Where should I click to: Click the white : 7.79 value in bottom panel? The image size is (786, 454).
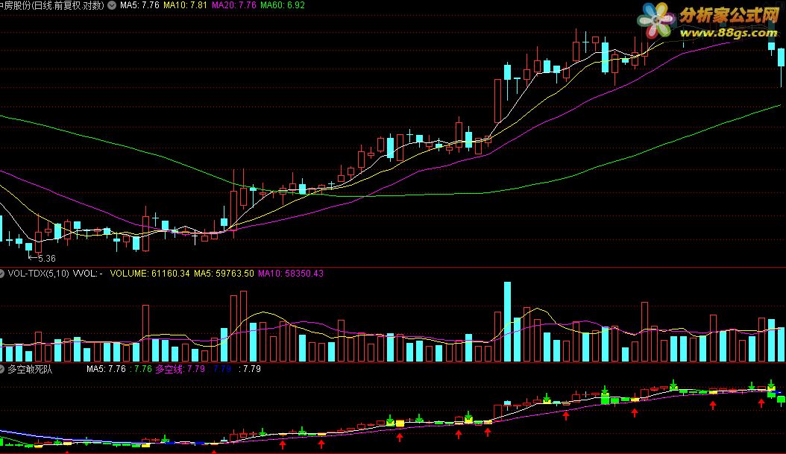coord(250,369)
